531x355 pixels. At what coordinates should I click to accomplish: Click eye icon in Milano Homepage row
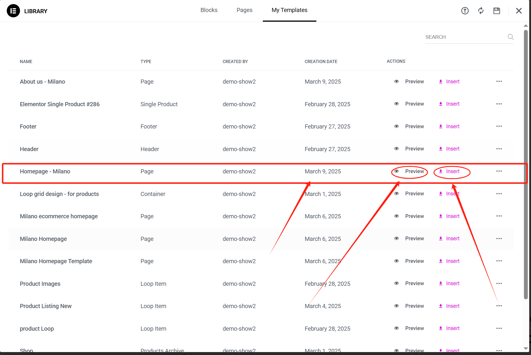pos(396,239)
